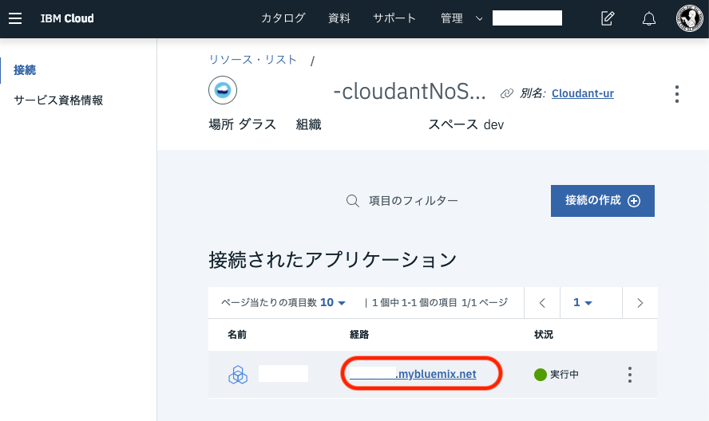
Task: Open the page number dropdown 1
Action: [x=582, y=303]
